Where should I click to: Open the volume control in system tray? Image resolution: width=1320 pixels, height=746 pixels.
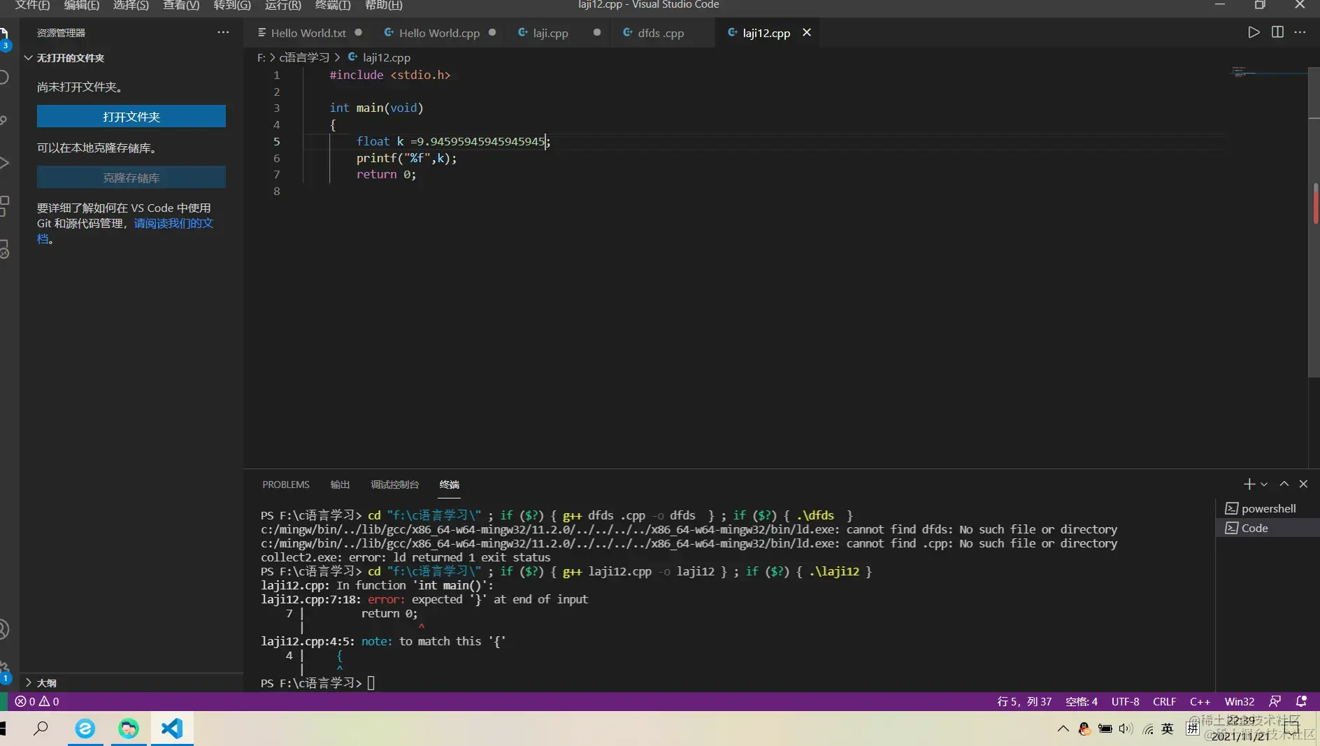[1126, 729]
